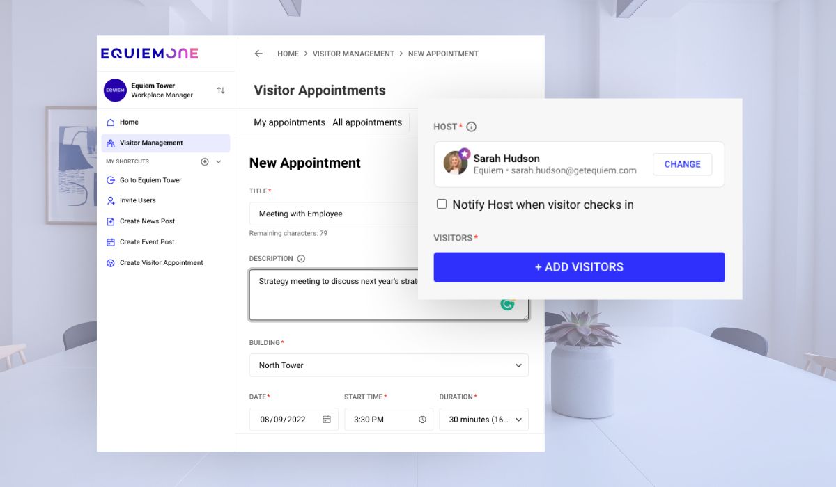Switch to the My appointments tab
Screen dimensions: 836x487
[x=289, y=122]
